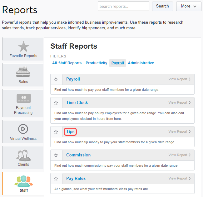Viewport: 203px width, 197px height.
Task: Click View Report text for Commission
Action: point(178,155)
